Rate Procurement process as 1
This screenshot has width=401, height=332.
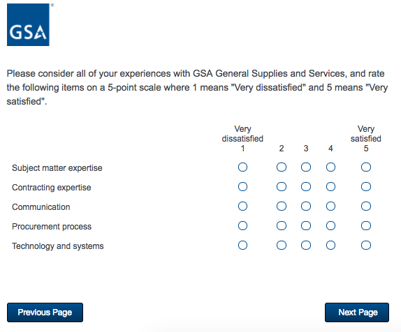(x=242, y=226)
